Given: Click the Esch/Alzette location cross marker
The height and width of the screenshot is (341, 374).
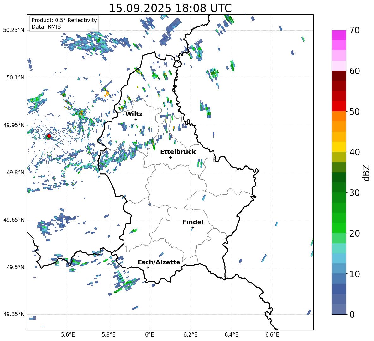Looking at the screenshot, I should click(x=148, y=268).
